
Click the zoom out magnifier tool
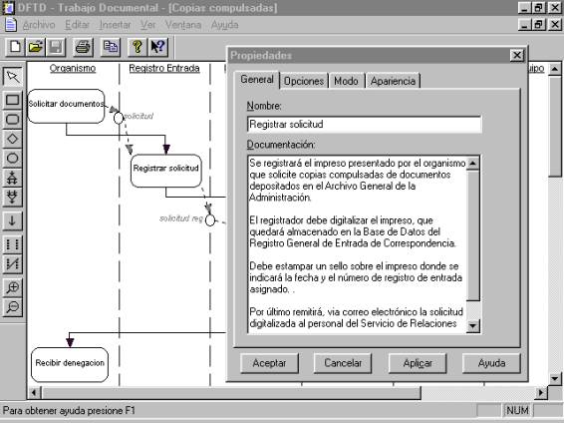pos(13,307)
